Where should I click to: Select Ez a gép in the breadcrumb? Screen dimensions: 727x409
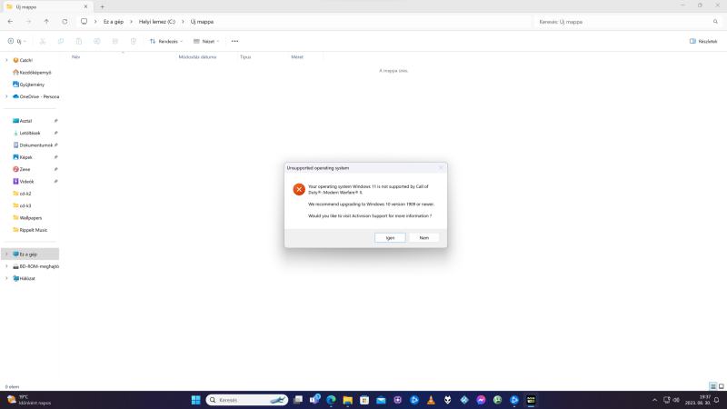click(113, 22)
